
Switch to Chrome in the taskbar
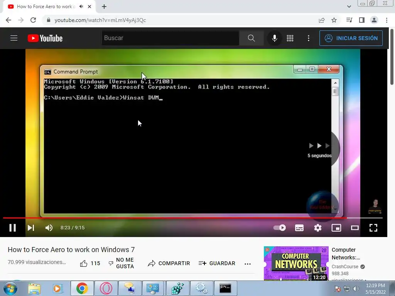[x=82, y=288]
